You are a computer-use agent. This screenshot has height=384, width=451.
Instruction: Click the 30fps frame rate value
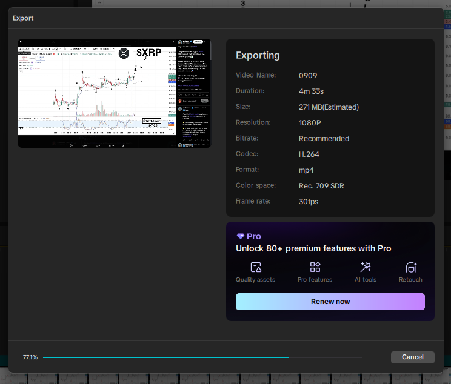309,202
